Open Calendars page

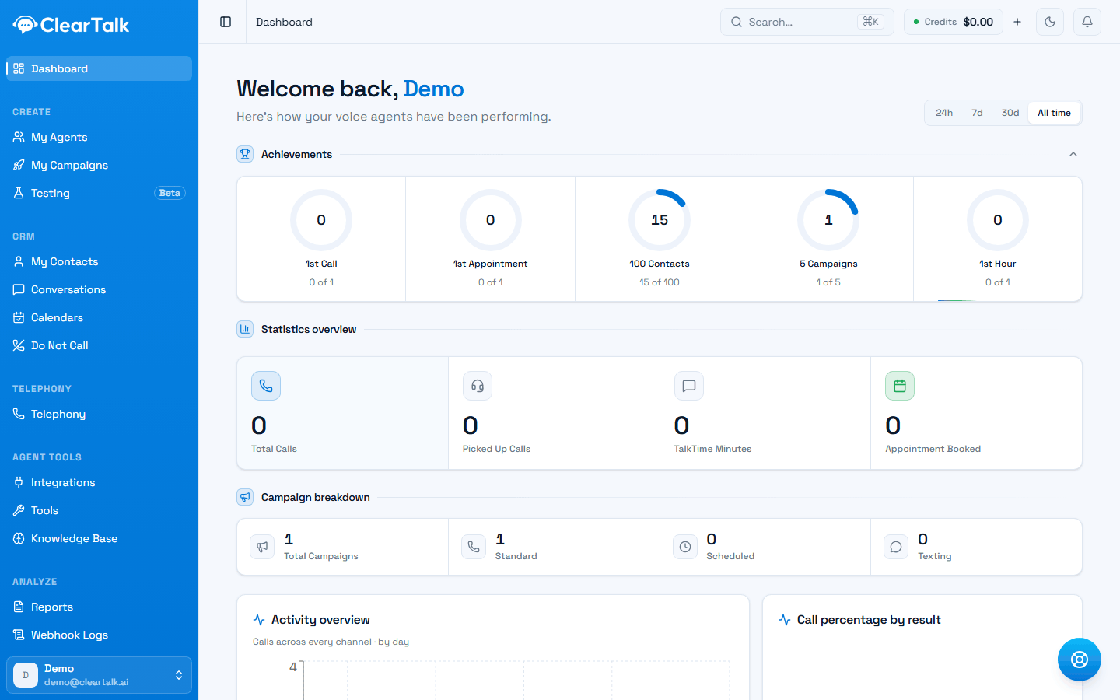tap(99, 317)
